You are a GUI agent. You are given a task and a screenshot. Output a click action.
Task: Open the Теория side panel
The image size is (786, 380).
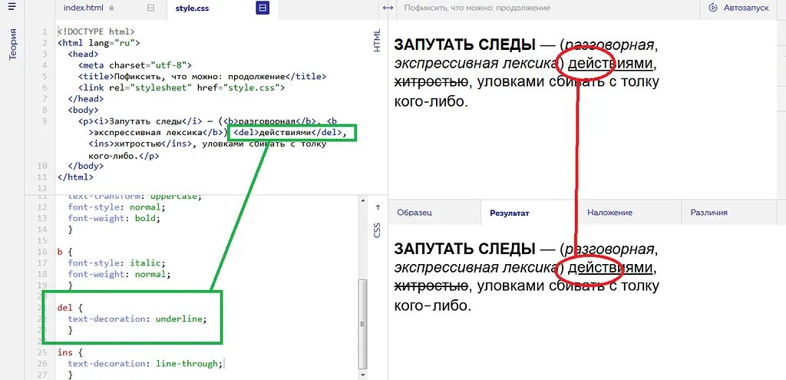(13, 45)
